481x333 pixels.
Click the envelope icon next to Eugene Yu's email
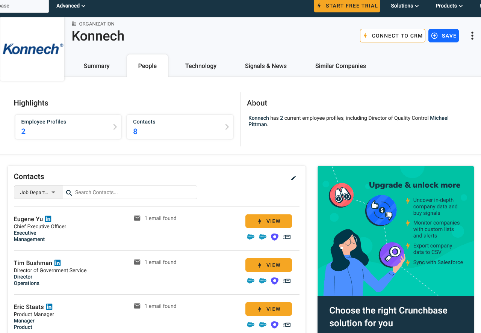coord(137,218)
